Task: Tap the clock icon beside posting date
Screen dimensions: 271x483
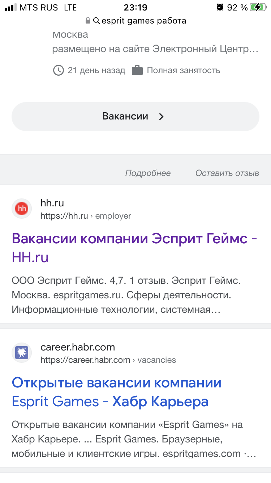Action: tap(58, 70)
